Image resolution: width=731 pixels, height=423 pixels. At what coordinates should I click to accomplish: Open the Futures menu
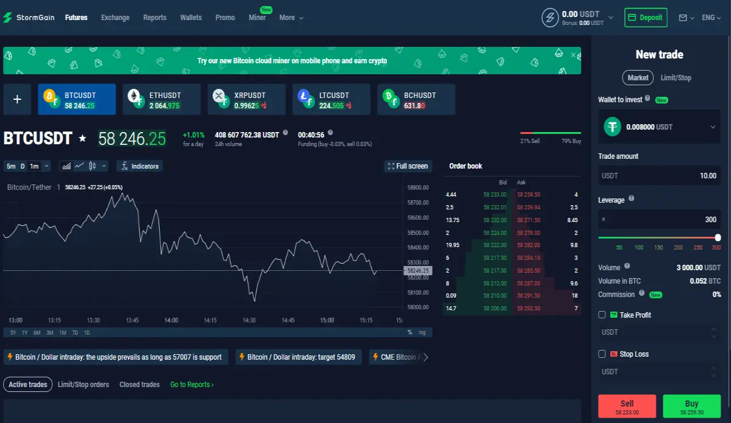tap(76, 18)
